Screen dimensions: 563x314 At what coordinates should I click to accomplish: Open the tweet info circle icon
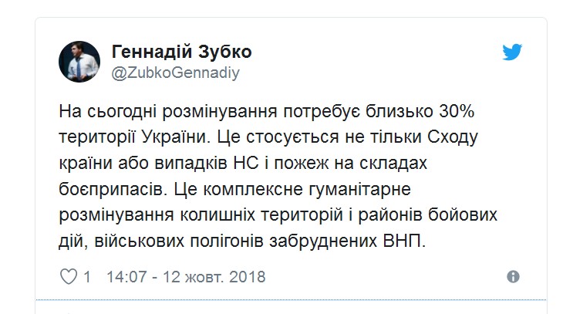coord(513,276)
